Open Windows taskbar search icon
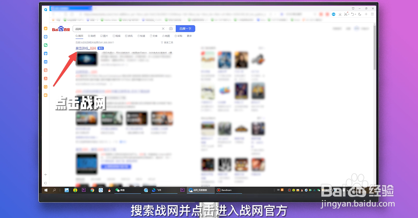418x218 pixels. [x=54, y=190]
